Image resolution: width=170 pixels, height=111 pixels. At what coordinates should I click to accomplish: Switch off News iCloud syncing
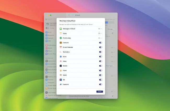click(101, 61)
